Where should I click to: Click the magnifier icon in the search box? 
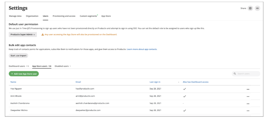(235, 74)
